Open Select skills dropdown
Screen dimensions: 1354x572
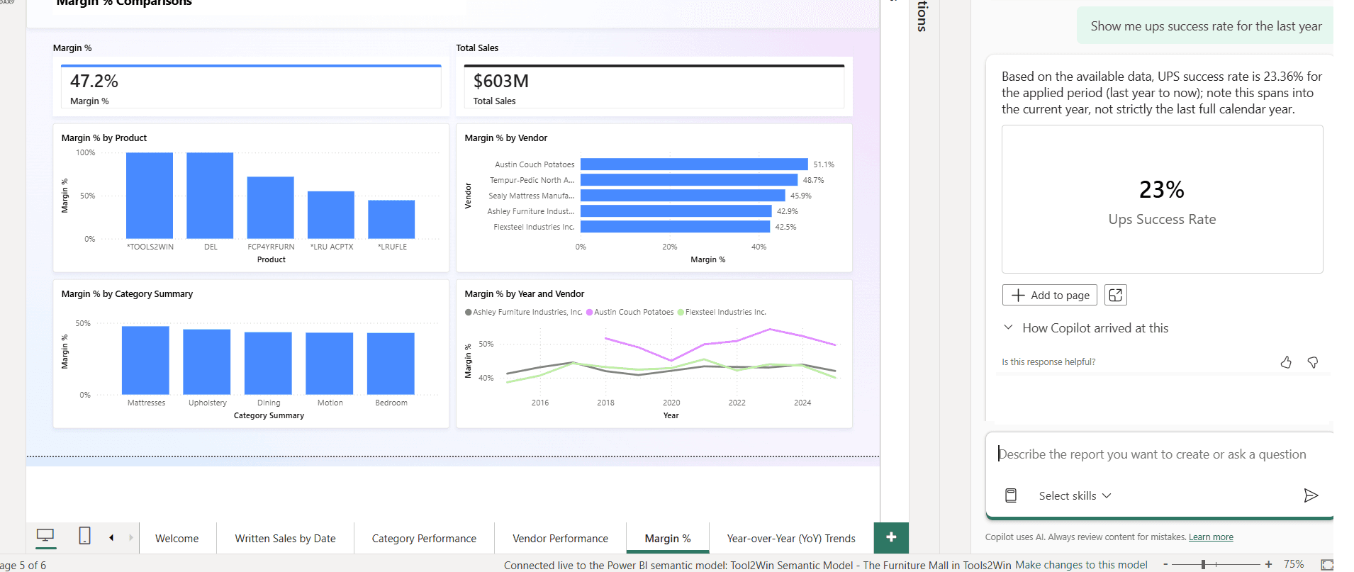pyautogui.click(x=1075, y=495)
